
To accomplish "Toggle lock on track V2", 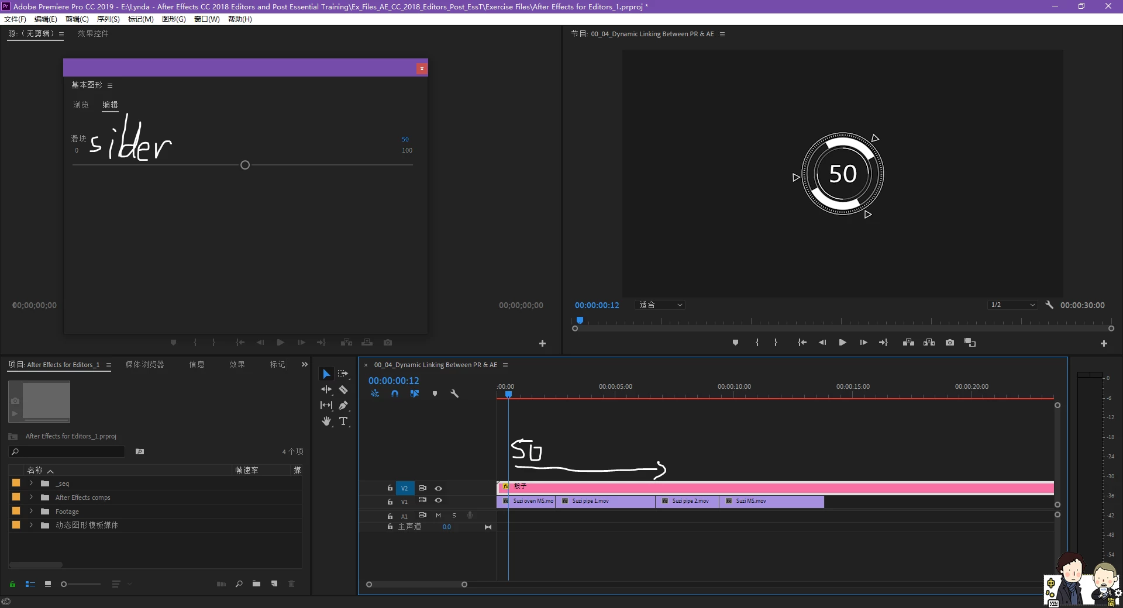I will [x=390, y=488].
